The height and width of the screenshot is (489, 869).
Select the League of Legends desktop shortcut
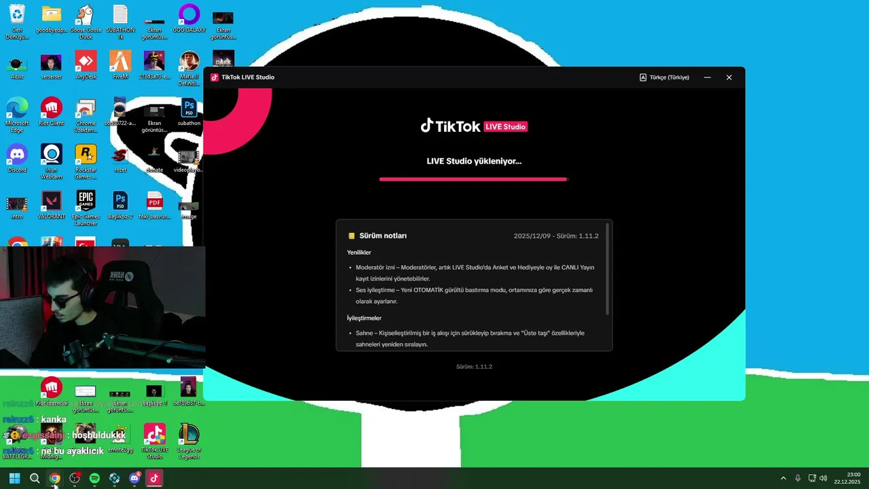coord(189,441)
